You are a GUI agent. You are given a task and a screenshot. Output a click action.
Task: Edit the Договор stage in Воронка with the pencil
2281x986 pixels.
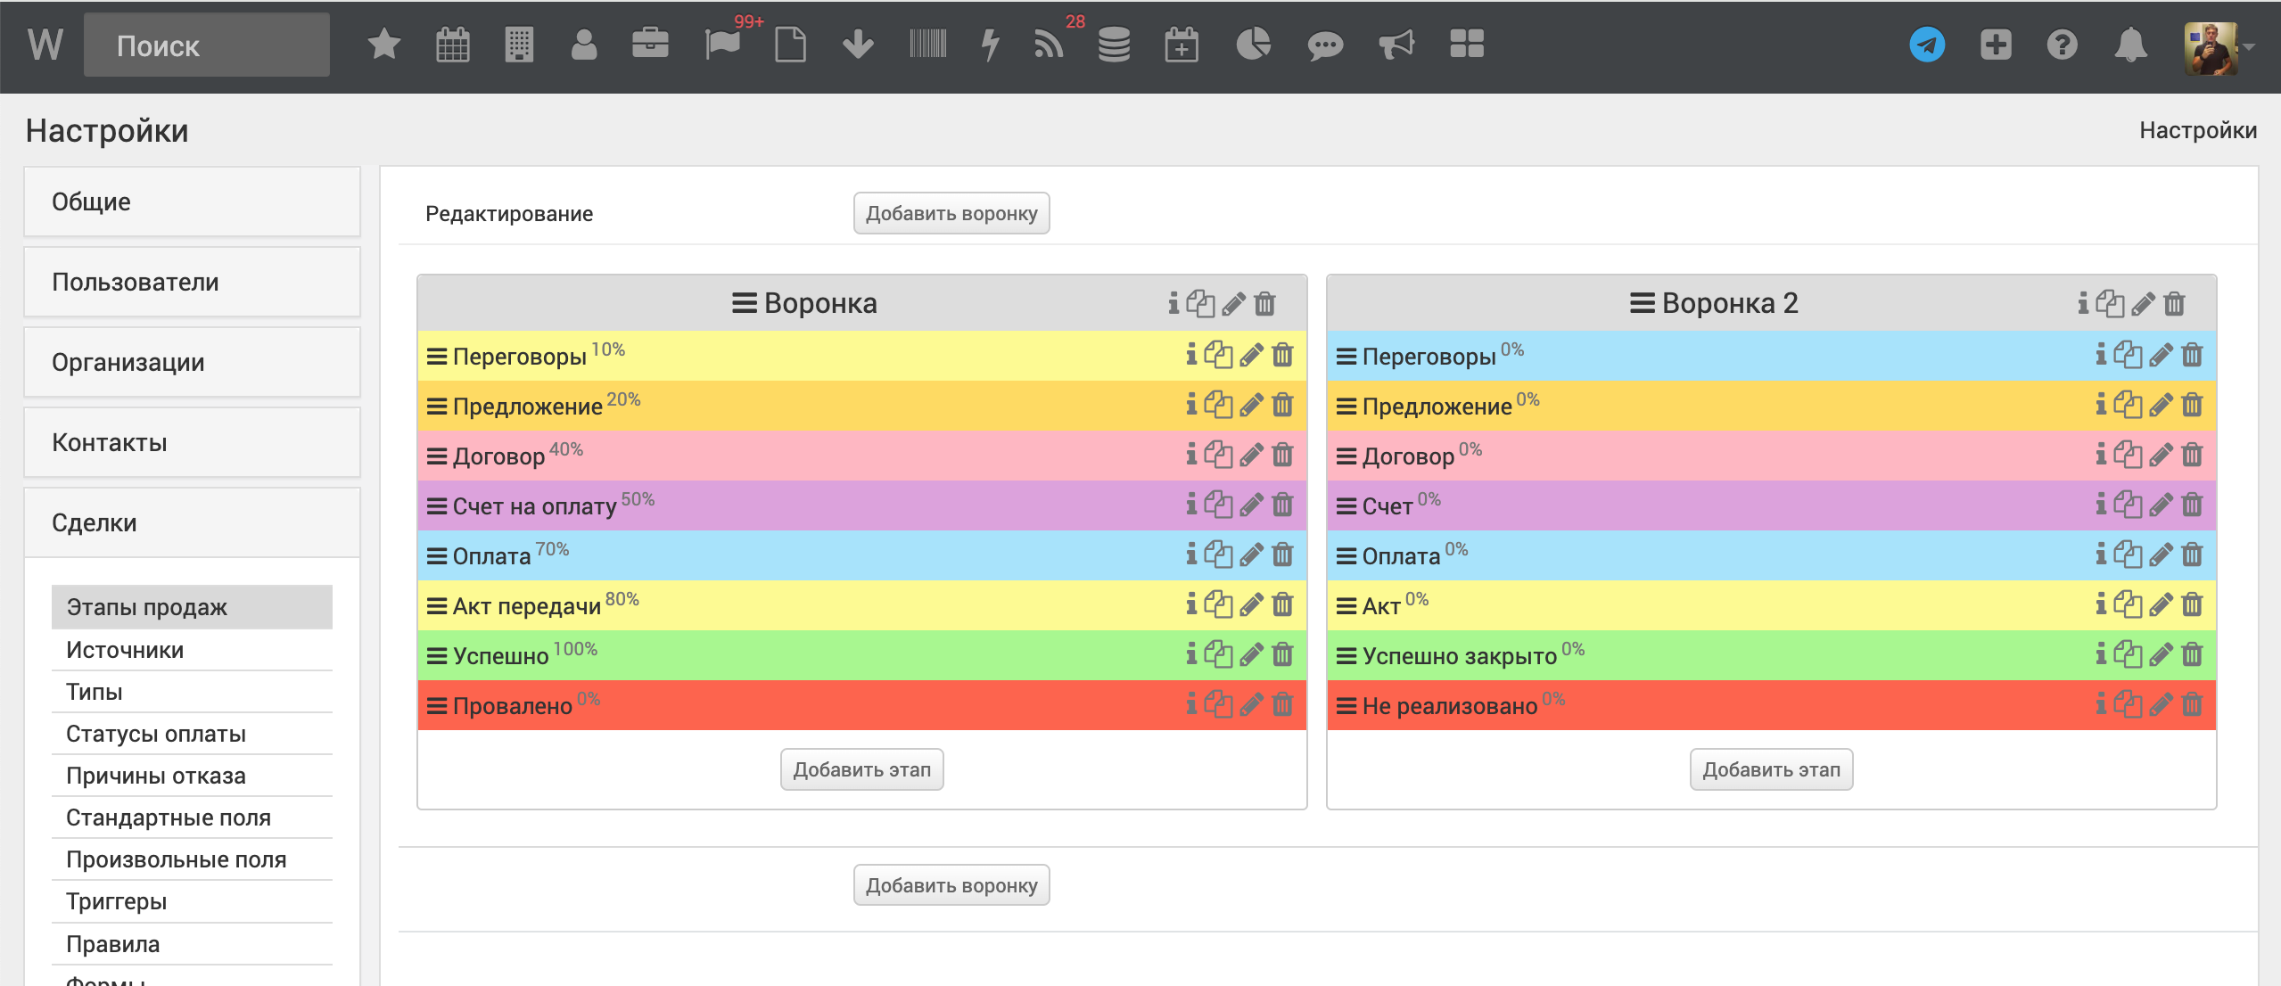pos(1252,456)
